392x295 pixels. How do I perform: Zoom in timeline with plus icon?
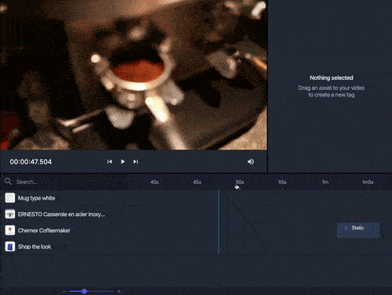119,291
